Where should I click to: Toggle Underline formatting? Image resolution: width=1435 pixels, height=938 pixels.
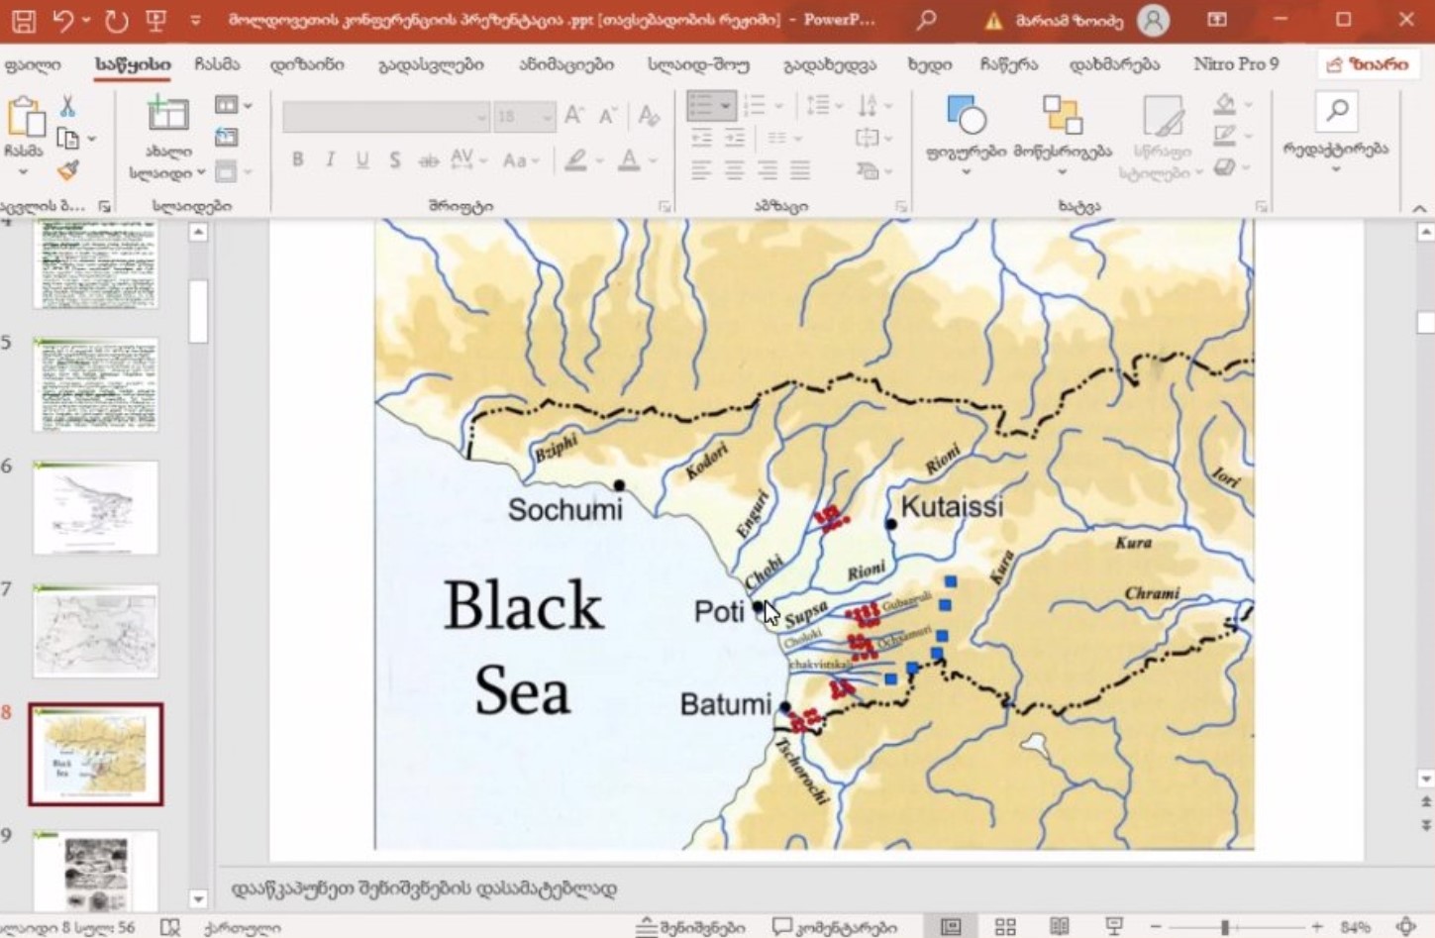pos(362,159)
